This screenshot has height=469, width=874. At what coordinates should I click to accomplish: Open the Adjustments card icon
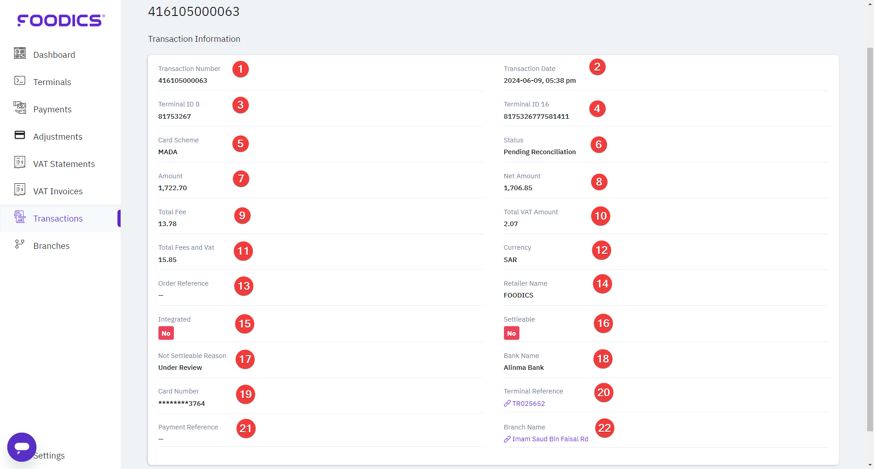20,135
